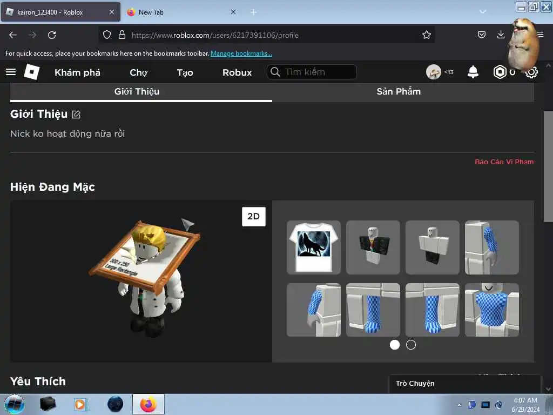The height and width of the screenshot is (415, 553).
Task: Open the blue checkered leg item, second in bottom row
Action: tap(373, 310)
